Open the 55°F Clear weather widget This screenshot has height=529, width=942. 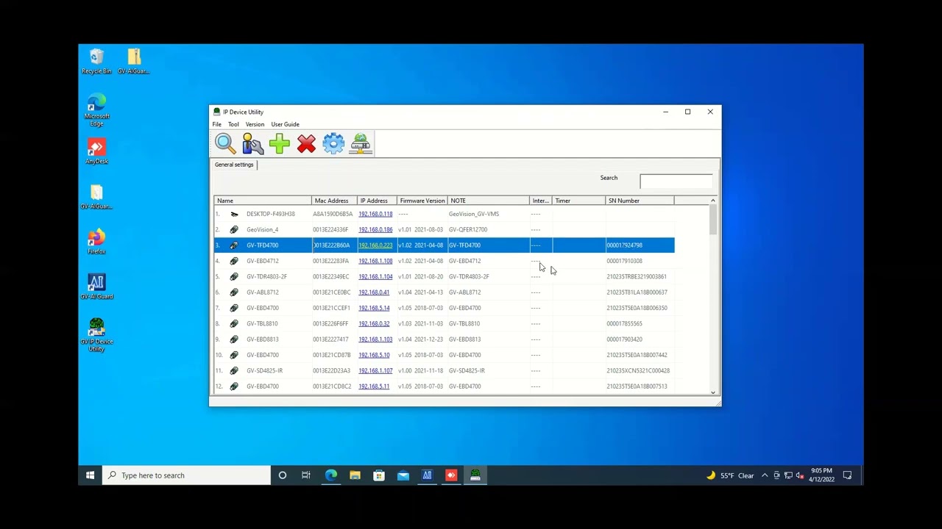click(730, 475)
